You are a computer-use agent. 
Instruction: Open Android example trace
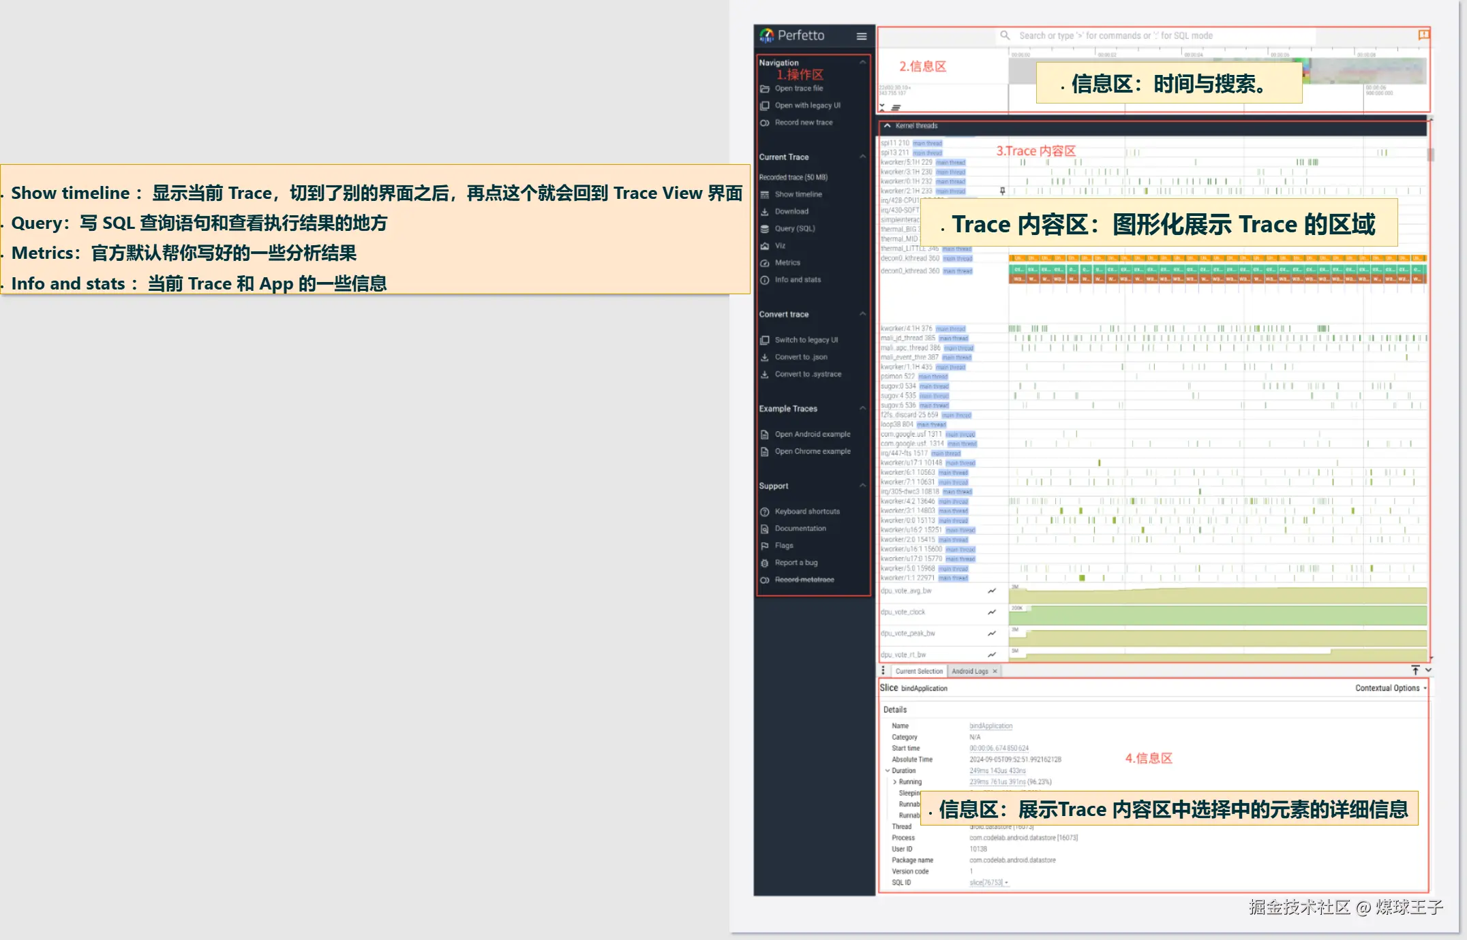[813, 434]
